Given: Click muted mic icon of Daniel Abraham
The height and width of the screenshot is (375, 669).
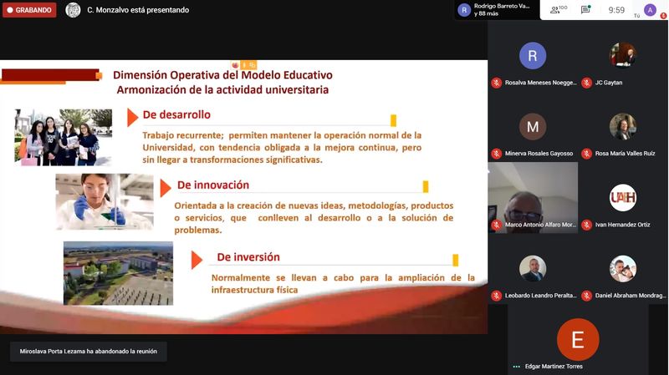Looking at the screenshot, I should pos(587,296).
